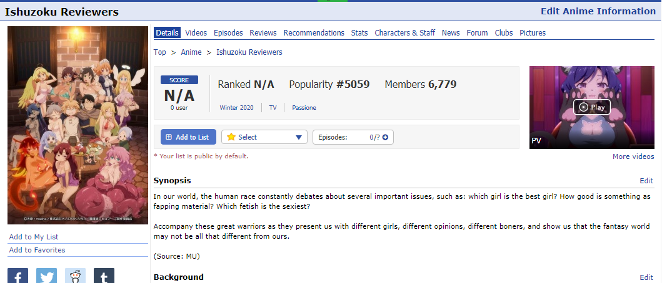Click the SCORE label badge
This screenshot has height=283, width=662.
(x=179, y=80)
